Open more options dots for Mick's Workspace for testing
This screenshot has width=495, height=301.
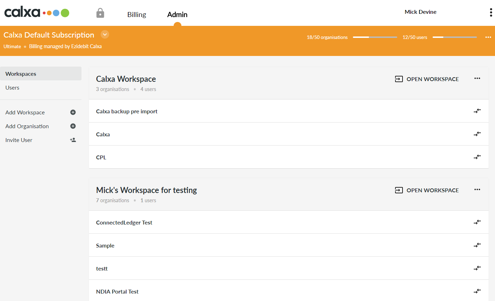point(477,190)
